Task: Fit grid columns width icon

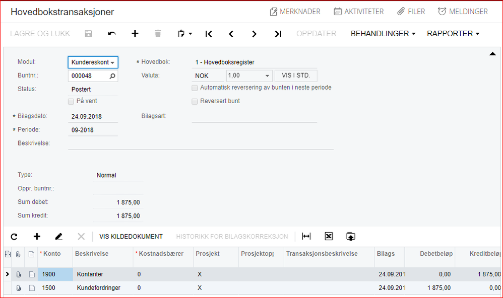Action: pos(306,237)
